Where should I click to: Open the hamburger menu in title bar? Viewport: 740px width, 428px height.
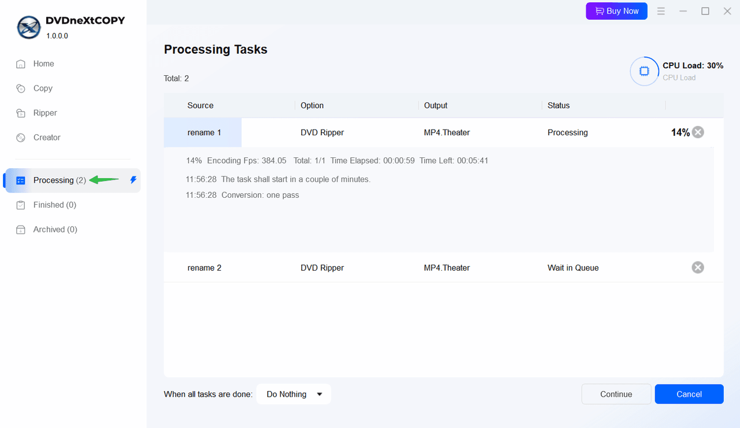(661, 11)
